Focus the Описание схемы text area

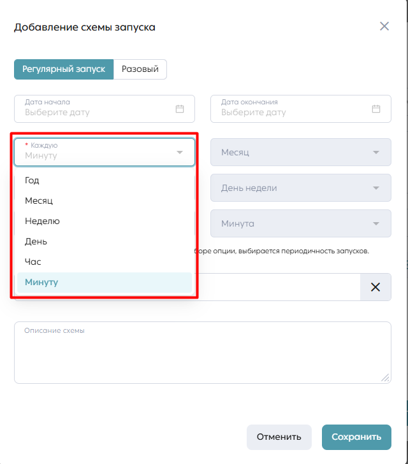(x=203, y=353)
